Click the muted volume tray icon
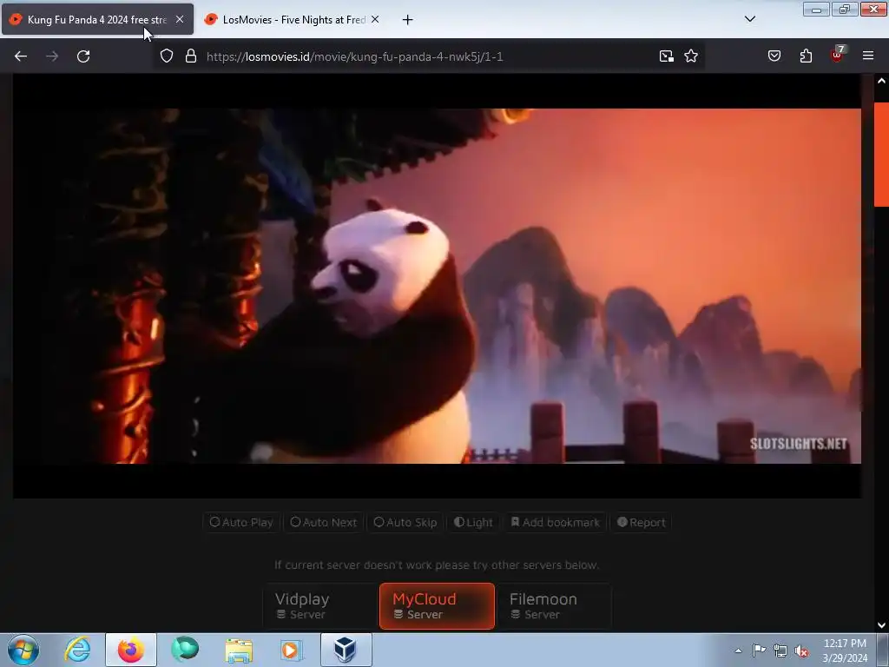 coord(801,650)
